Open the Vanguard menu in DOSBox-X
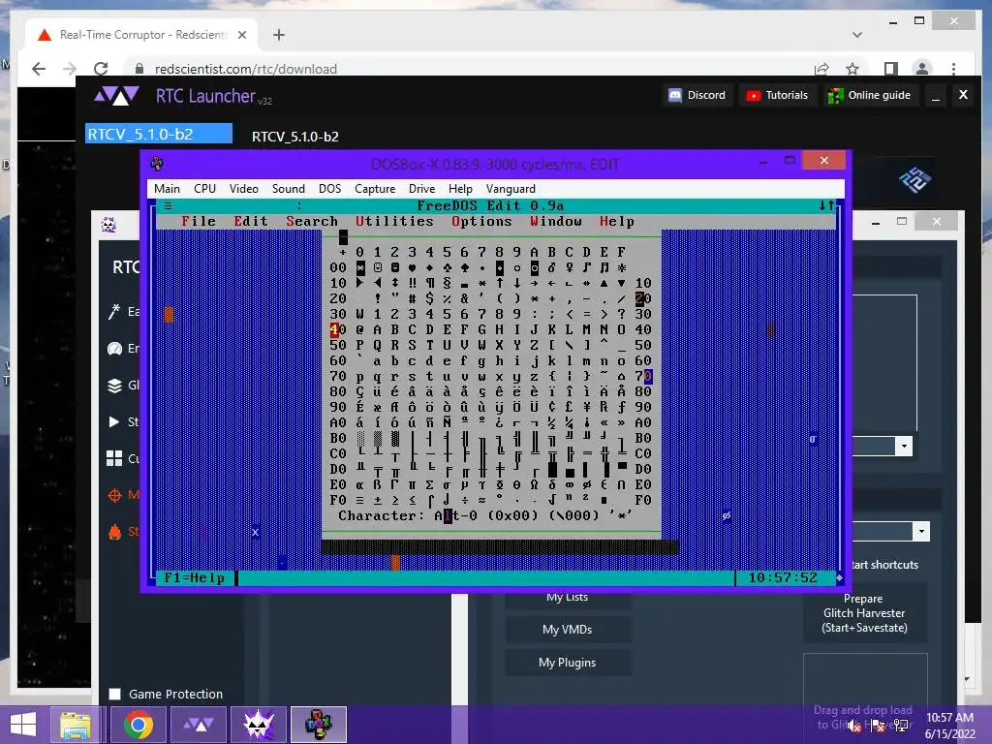 coord(511,189)
